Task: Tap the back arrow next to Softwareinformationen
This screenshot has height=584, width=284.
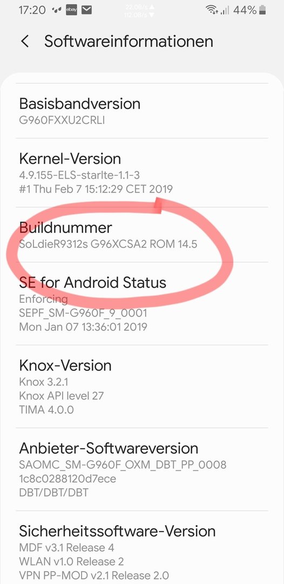Action: pos(24,41)
